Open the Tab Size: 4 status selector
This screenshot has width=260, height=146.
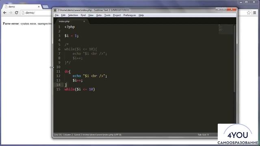(x=203, y=135)
